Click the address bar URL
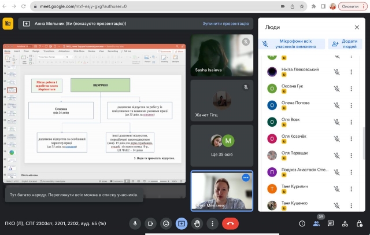Viewport: 370px width, 235px height. point(83,6)
